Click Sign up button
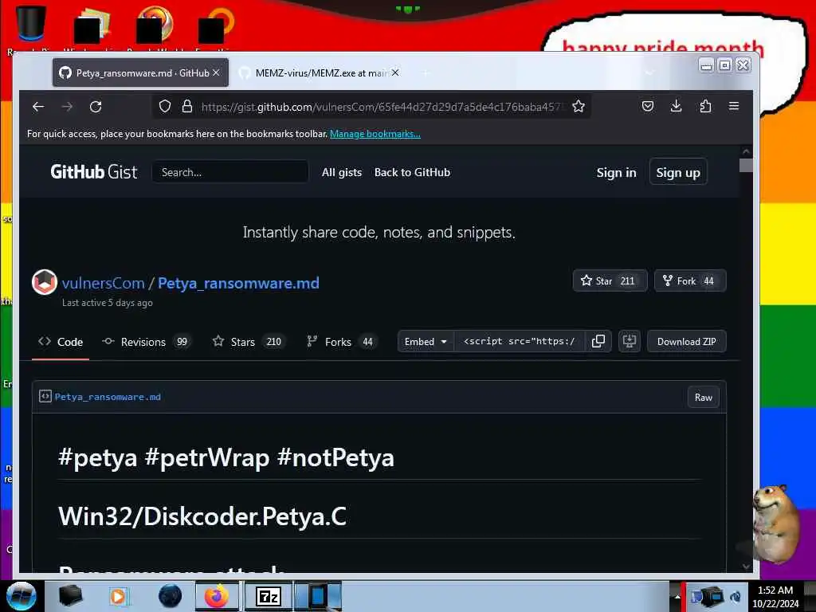This screenshot has width=816, height=612. click(x=678, y=172)
